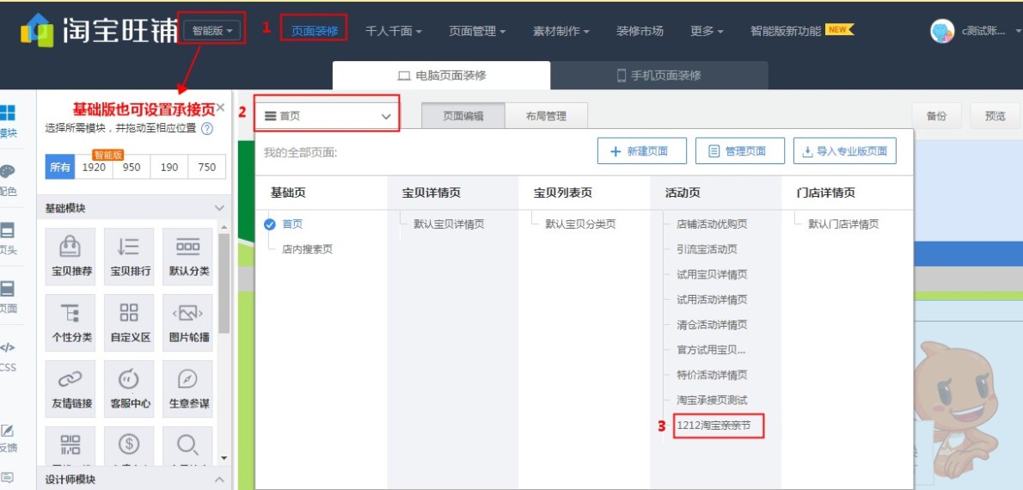
Task: Select the 宝贝排行 module icon
Action: [x=129, y=256]
